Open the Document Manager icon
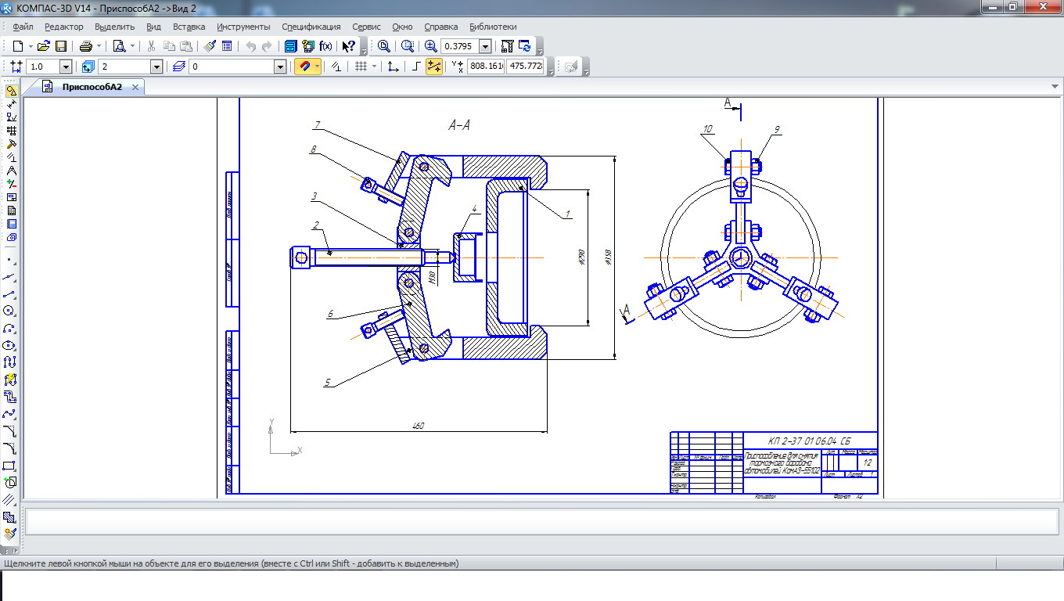The height and width of the screenshot is (601, 1064). click(x=291, y=46)
